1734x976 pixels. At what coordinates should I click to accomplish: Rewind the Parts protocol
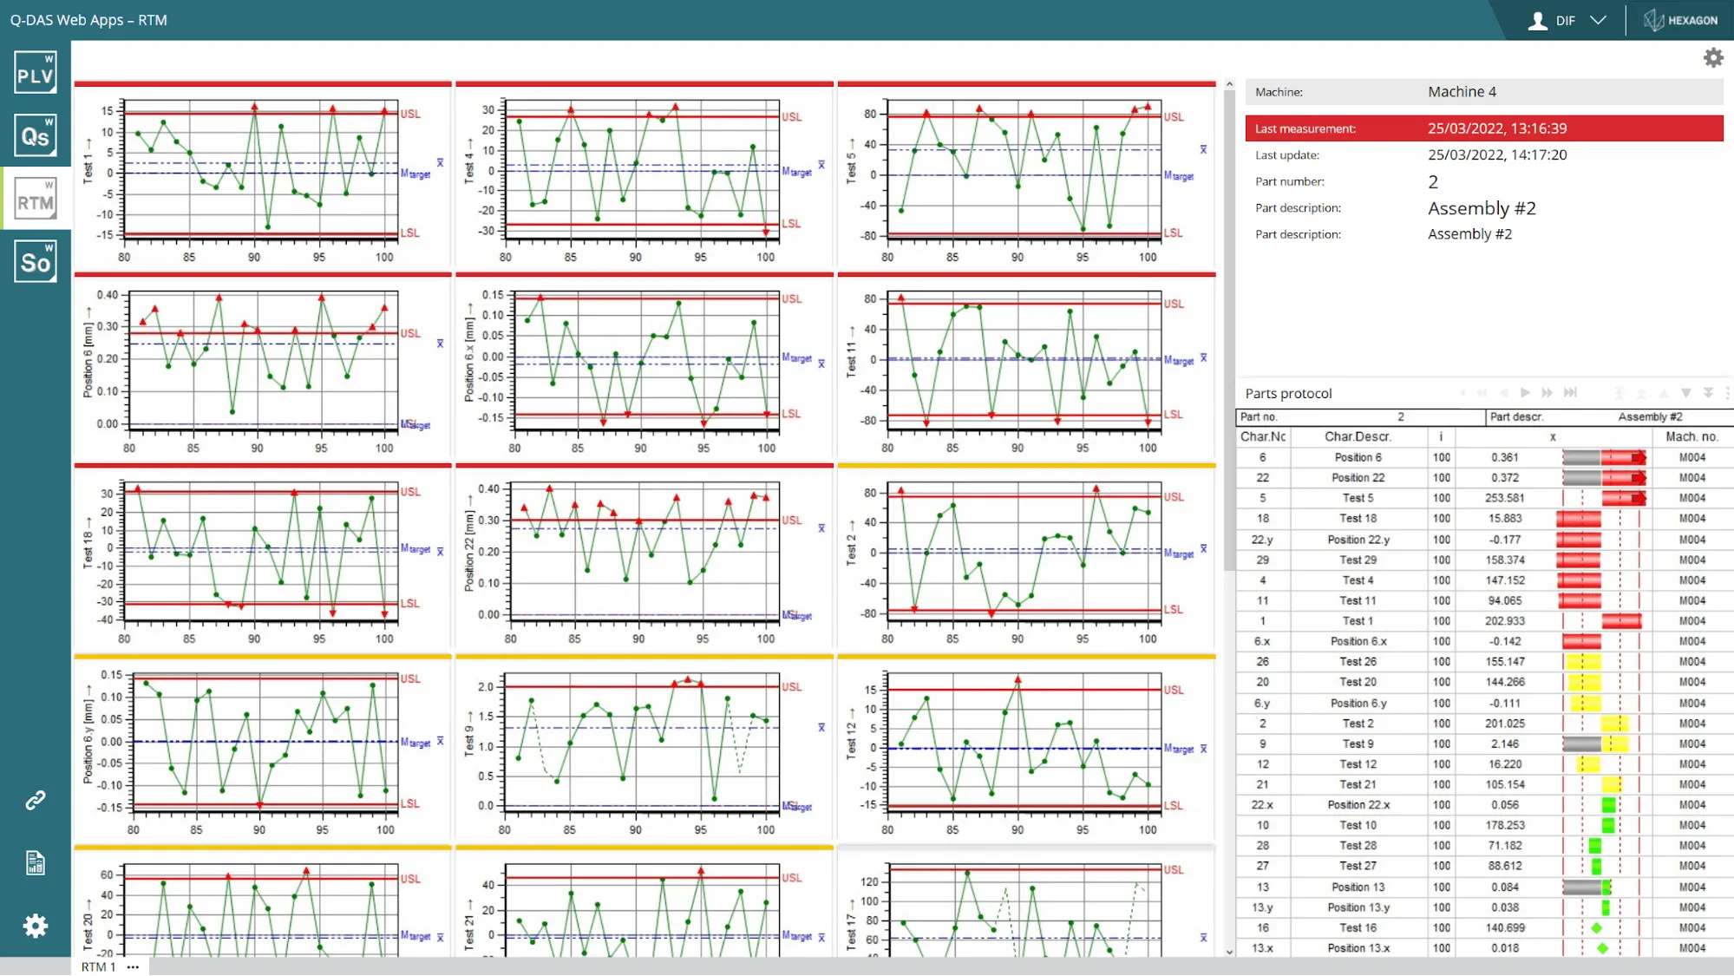point(1482,393)
